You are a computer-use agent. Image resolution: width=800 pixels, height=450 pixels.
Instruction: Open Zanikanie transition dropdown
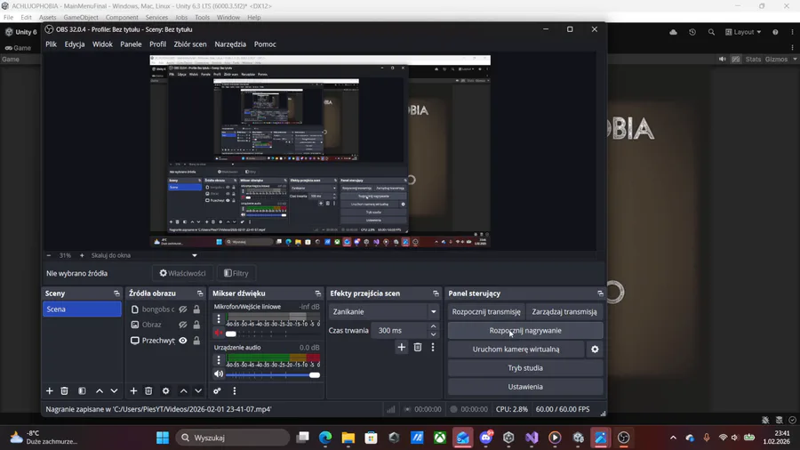(384, 312)
